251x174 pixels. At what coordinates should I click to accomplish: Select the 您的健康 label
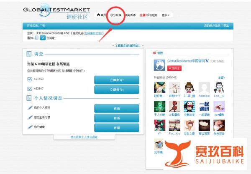[39, 127]
